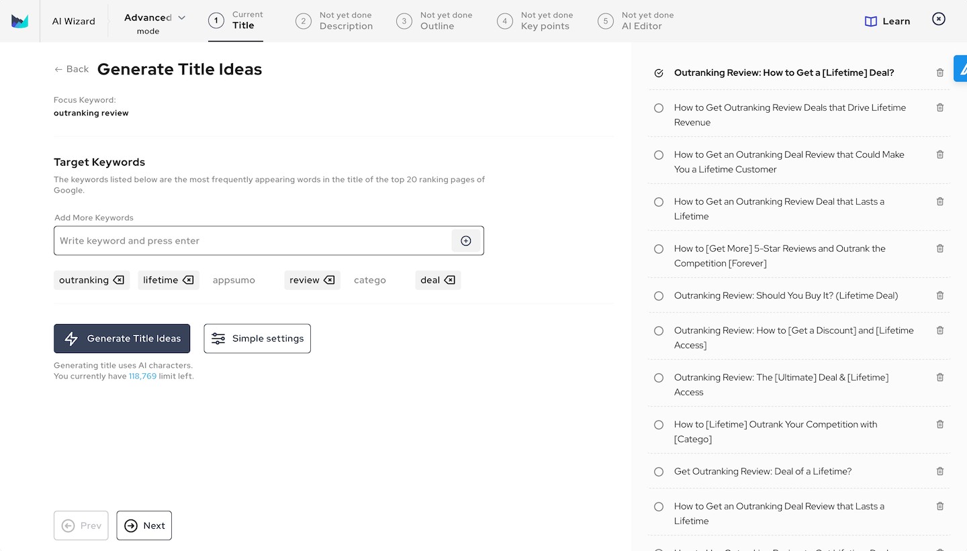This screenshot has width=967, height=551.
Task: Add the suggested 'appsumo' keyword
Action: tap(234, 281)
